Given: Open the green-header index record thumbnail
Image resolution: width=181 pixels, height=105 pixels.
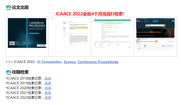Looking at the screenshot, I should click(113, 33).
